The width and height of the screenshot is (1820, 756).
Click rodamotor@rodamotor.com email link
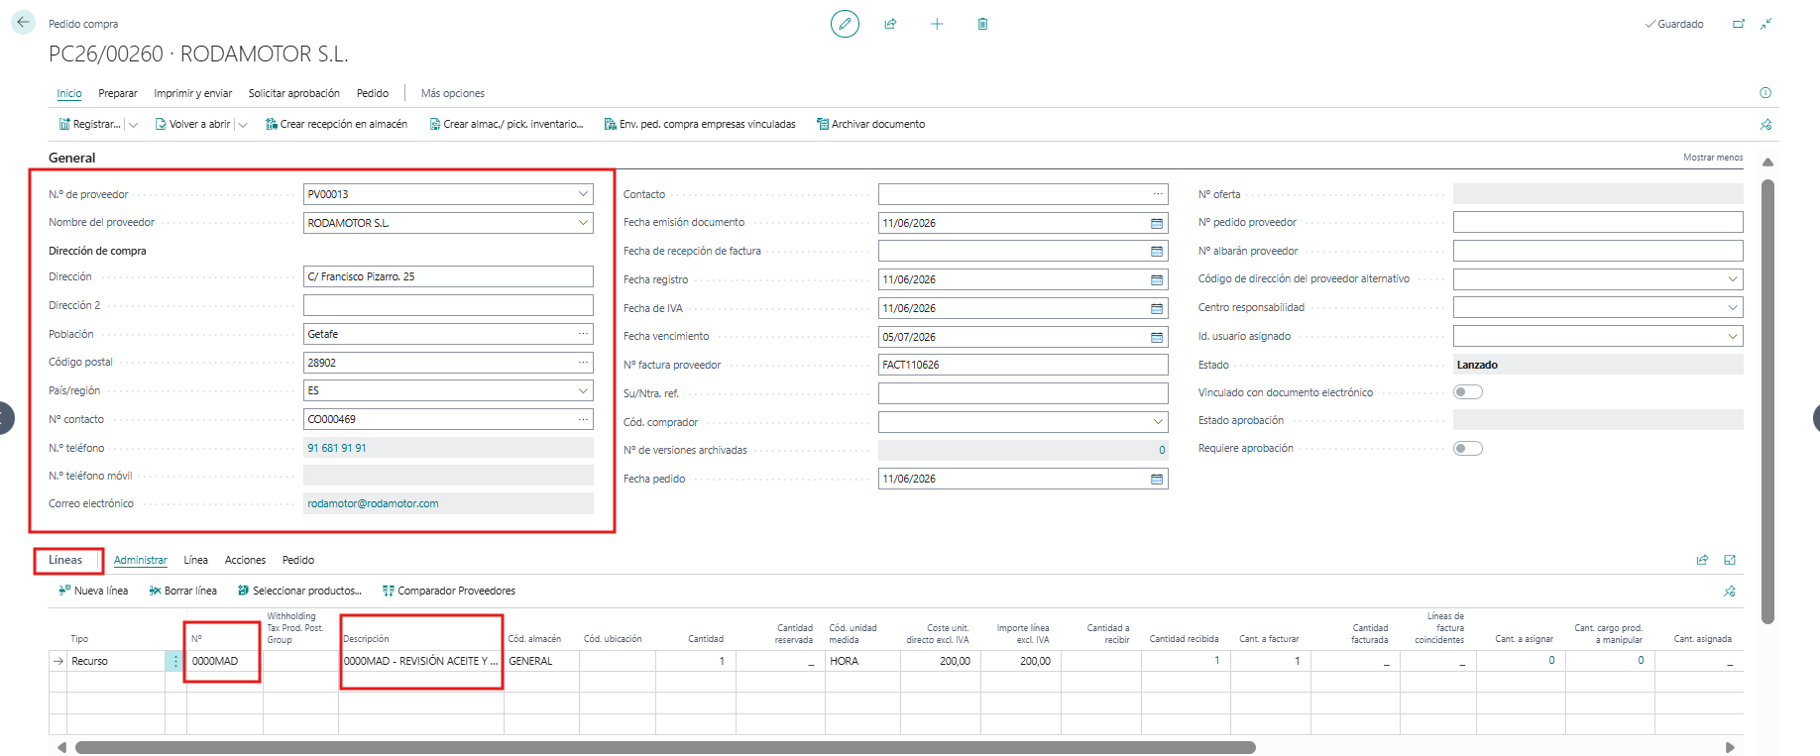pyautogui.click(x=373, y=503)
